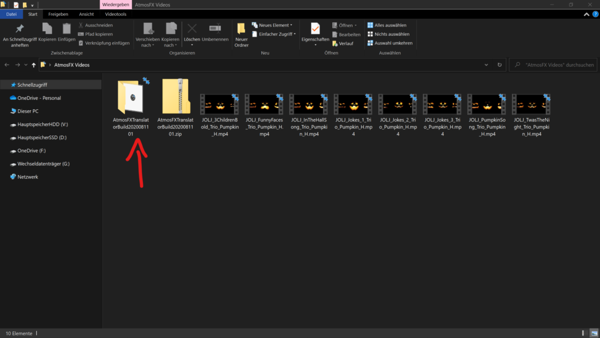Open Verschieben nach dropdown
The height and width of the screenshot is (338, 600).
(147, 35)
